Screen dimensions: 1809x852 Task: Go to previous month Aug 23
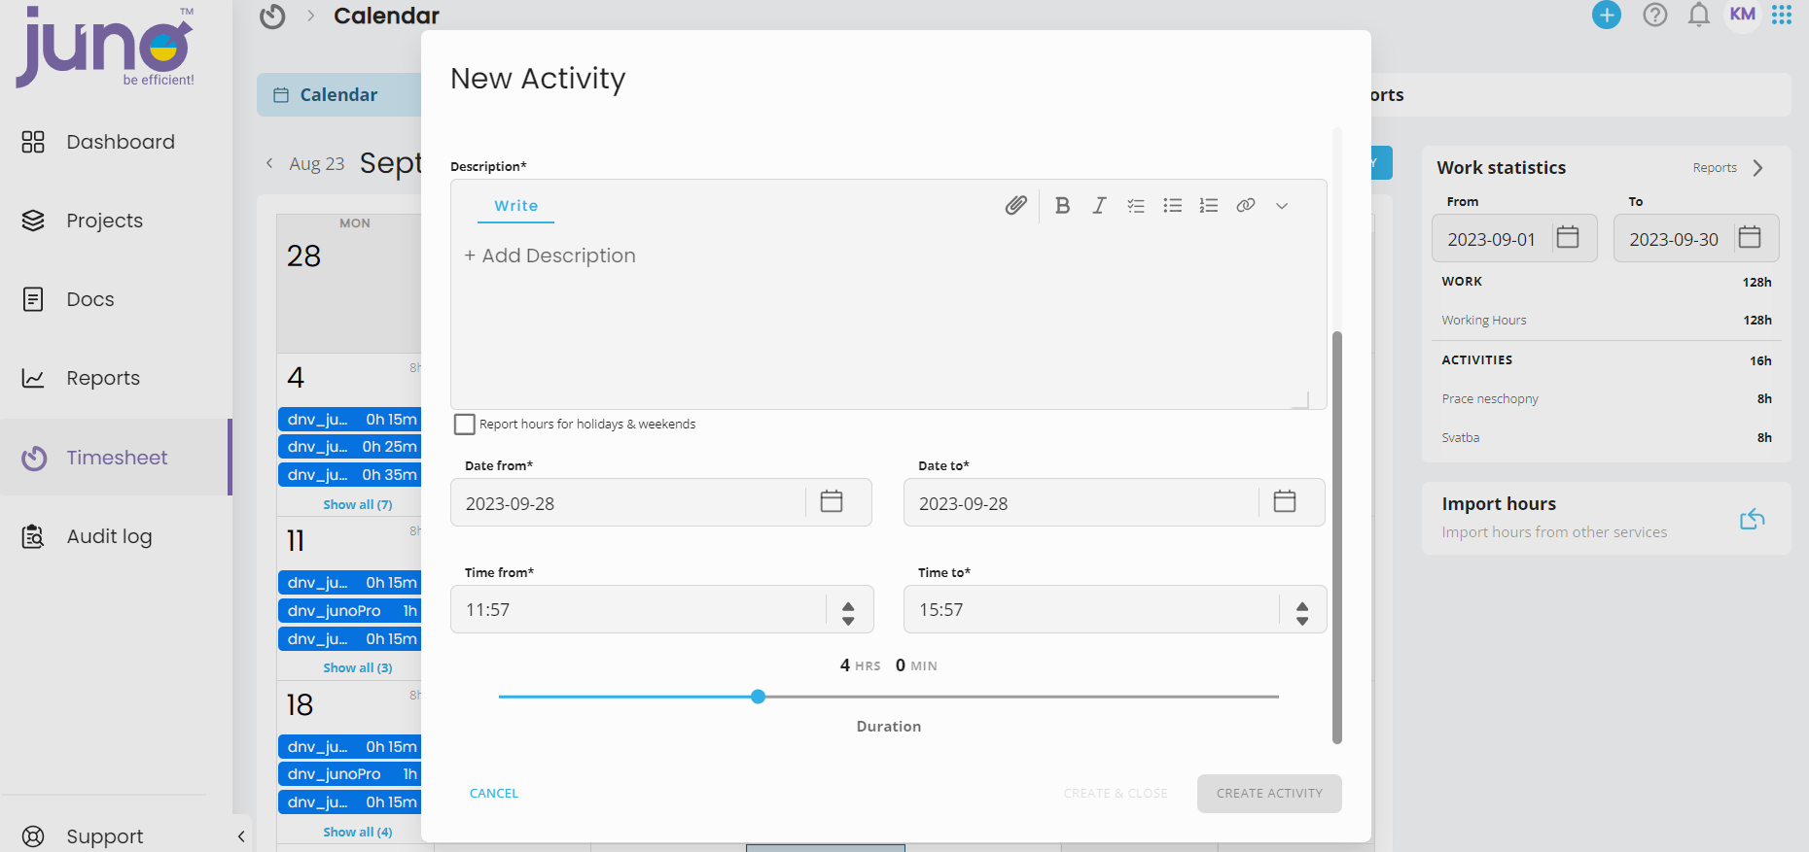coord(306,163)
